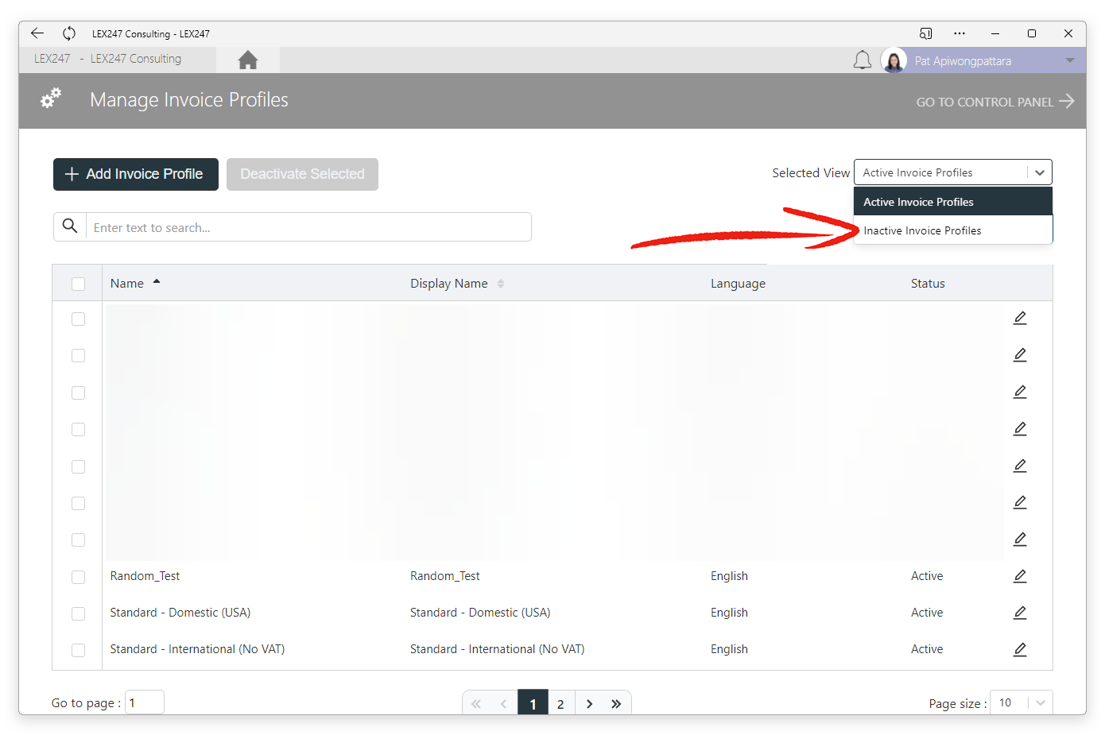Sort by Display Name column header
This screenshot has height=735, width=1105.
tap(449, 284)
